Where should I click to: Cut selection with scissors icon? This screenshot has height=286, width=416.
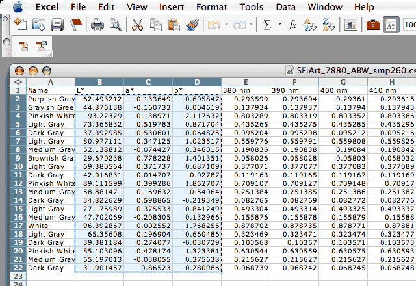tap(137, 25)
